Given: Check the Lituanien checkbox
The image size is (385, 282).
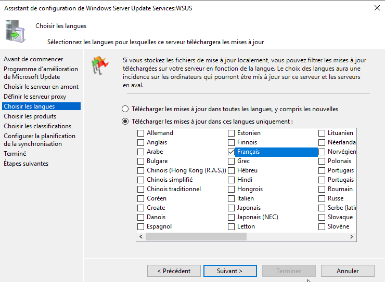Looking at the screenshot, I should pos(322,133).
